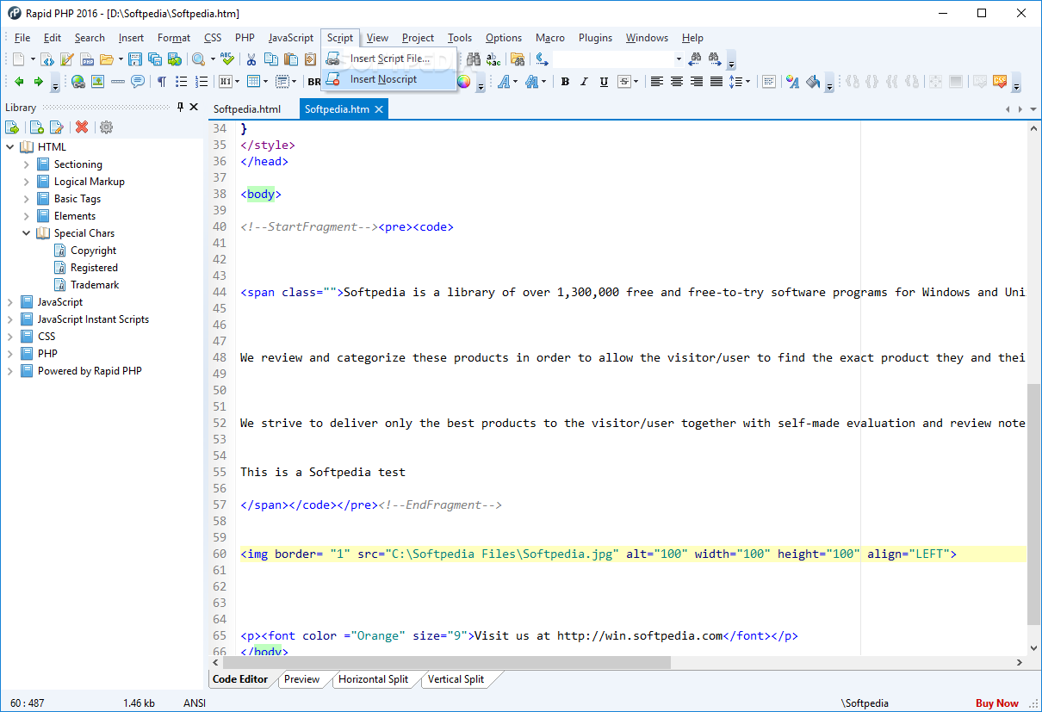This screenshot has width=1042, height=712.
Task: Switch to the Horizontal Split tab
Action: point(373,679)
